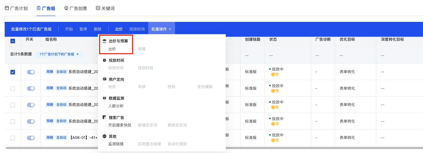Click 投放时间 in the blue toolbar

(x=137, y=29)
